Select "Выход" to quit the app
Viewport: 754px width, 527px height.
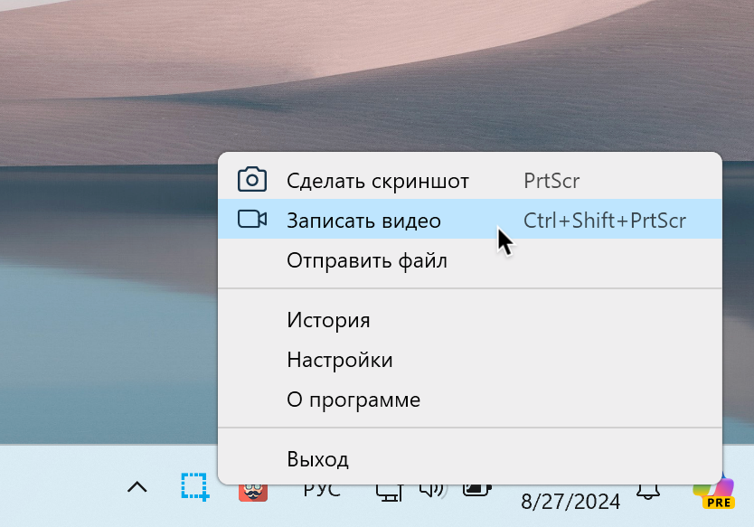click(x=317, y=458)
